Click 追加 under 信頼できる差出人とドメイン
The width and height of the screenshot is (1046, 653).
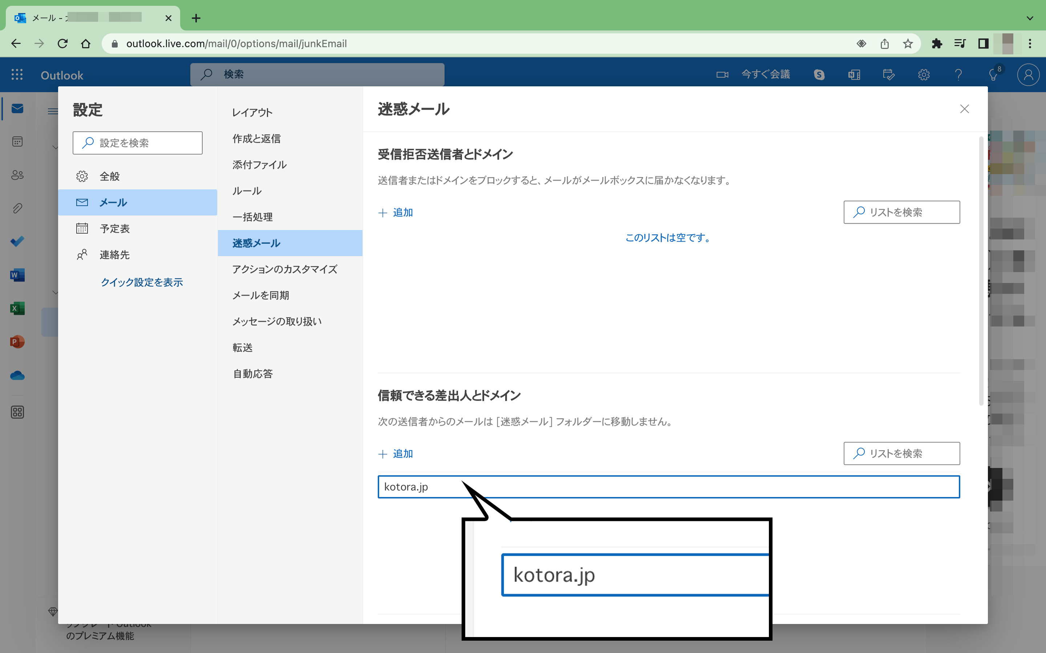click(396, 454)
